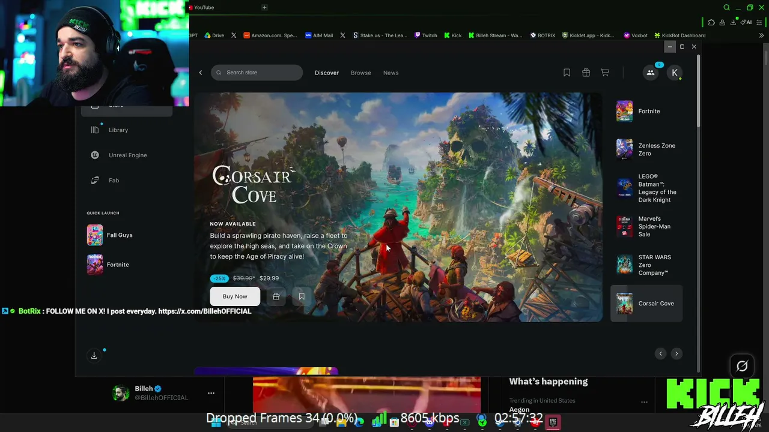
Task: Open the friends list icon
Action: click(651, 73)
